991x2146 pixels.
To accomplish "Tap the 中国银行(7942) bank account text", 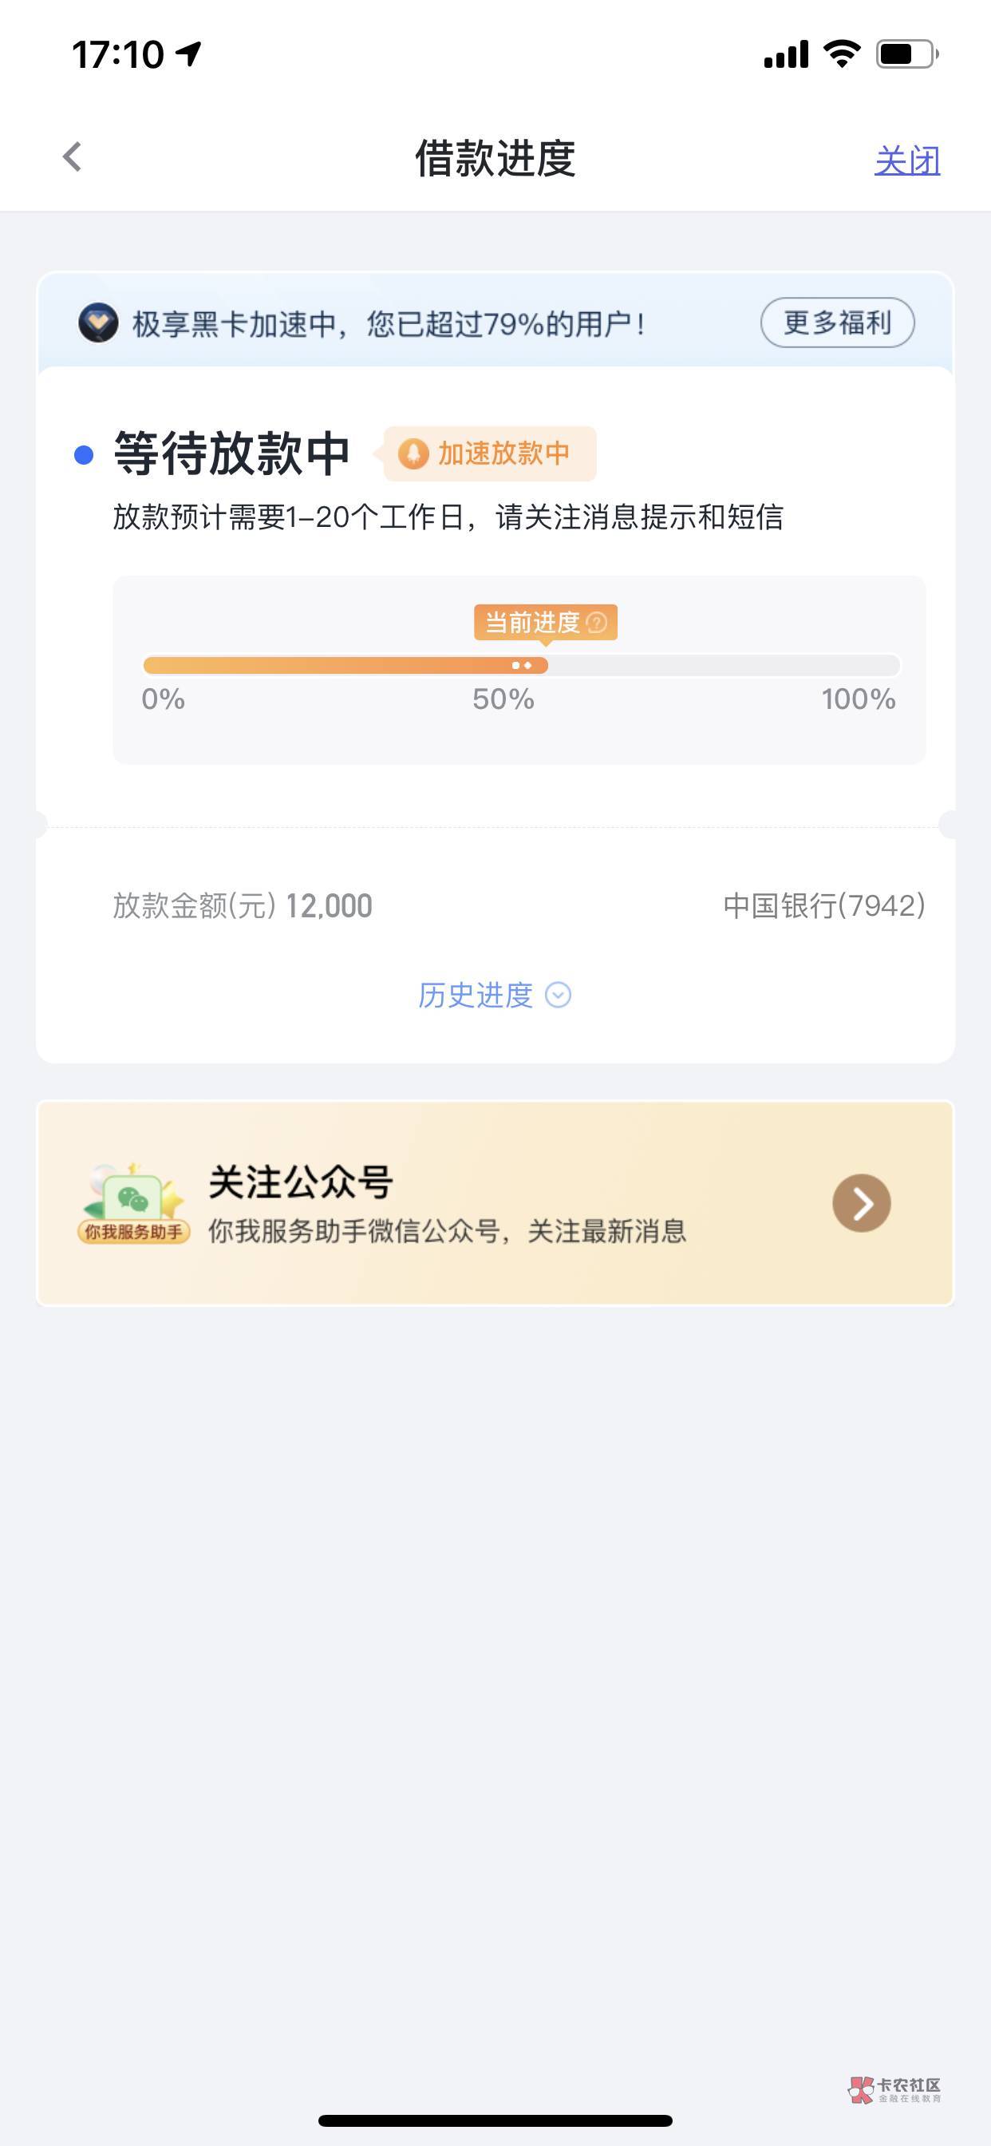I will [x=823, y=905].
